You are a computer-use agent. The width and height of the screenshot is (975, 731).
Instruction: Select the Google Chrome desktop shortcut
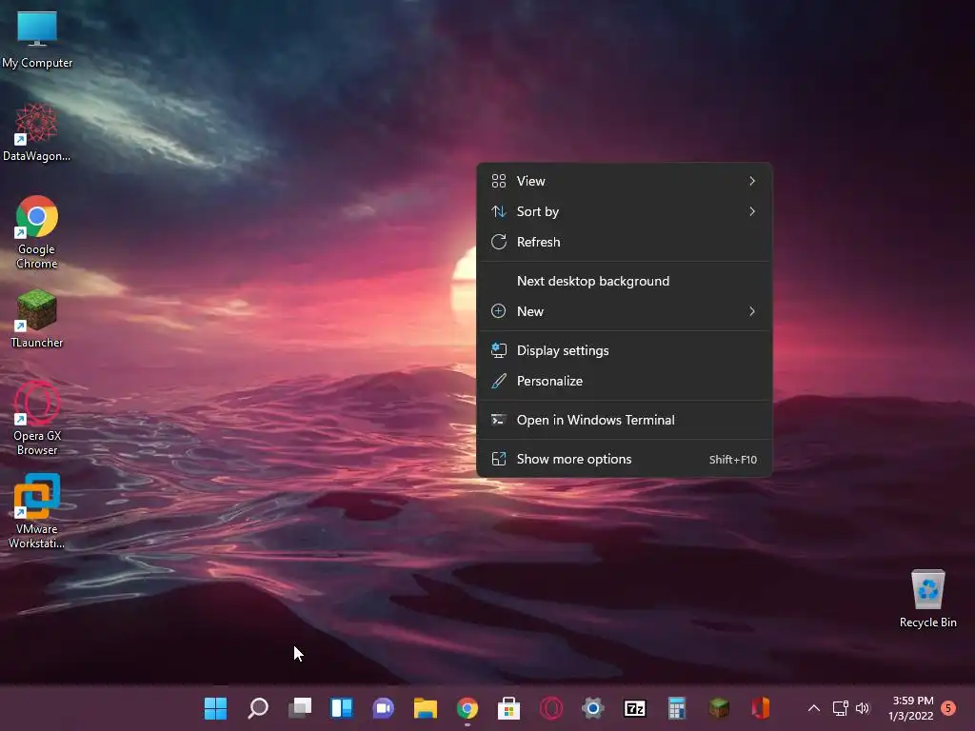(x=37, y=232)
